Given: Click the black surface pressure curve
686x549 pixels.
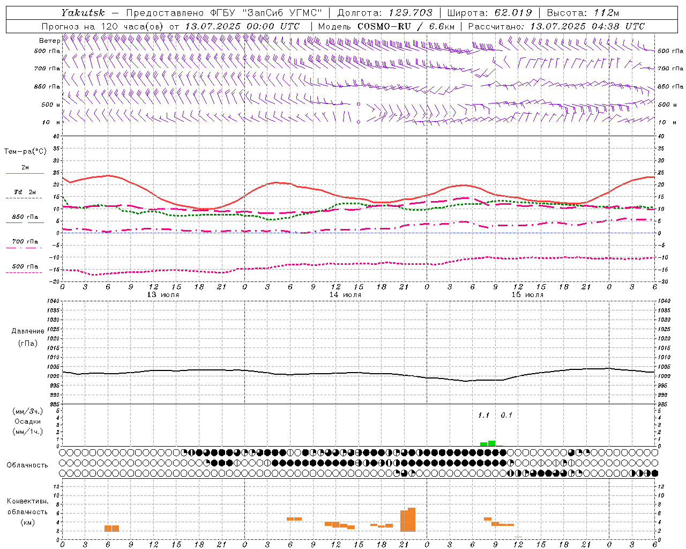Looking at the screenshot, I should point(358,373).
